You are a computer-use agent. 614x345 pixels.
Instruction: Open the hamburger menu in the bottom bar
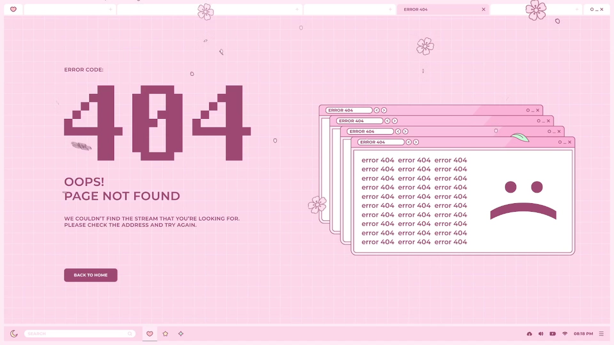[601, 333]
